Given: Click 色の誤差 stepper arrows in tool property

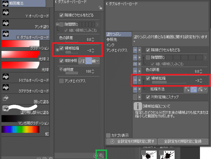Looking at the screenshot, I should click(x=93, y=40).
